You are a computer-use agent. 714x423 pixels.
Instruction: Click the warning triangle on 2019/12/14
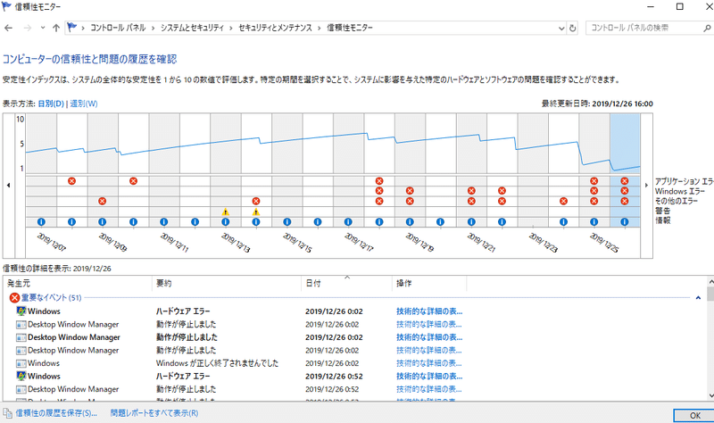click(x=256, y=211)
